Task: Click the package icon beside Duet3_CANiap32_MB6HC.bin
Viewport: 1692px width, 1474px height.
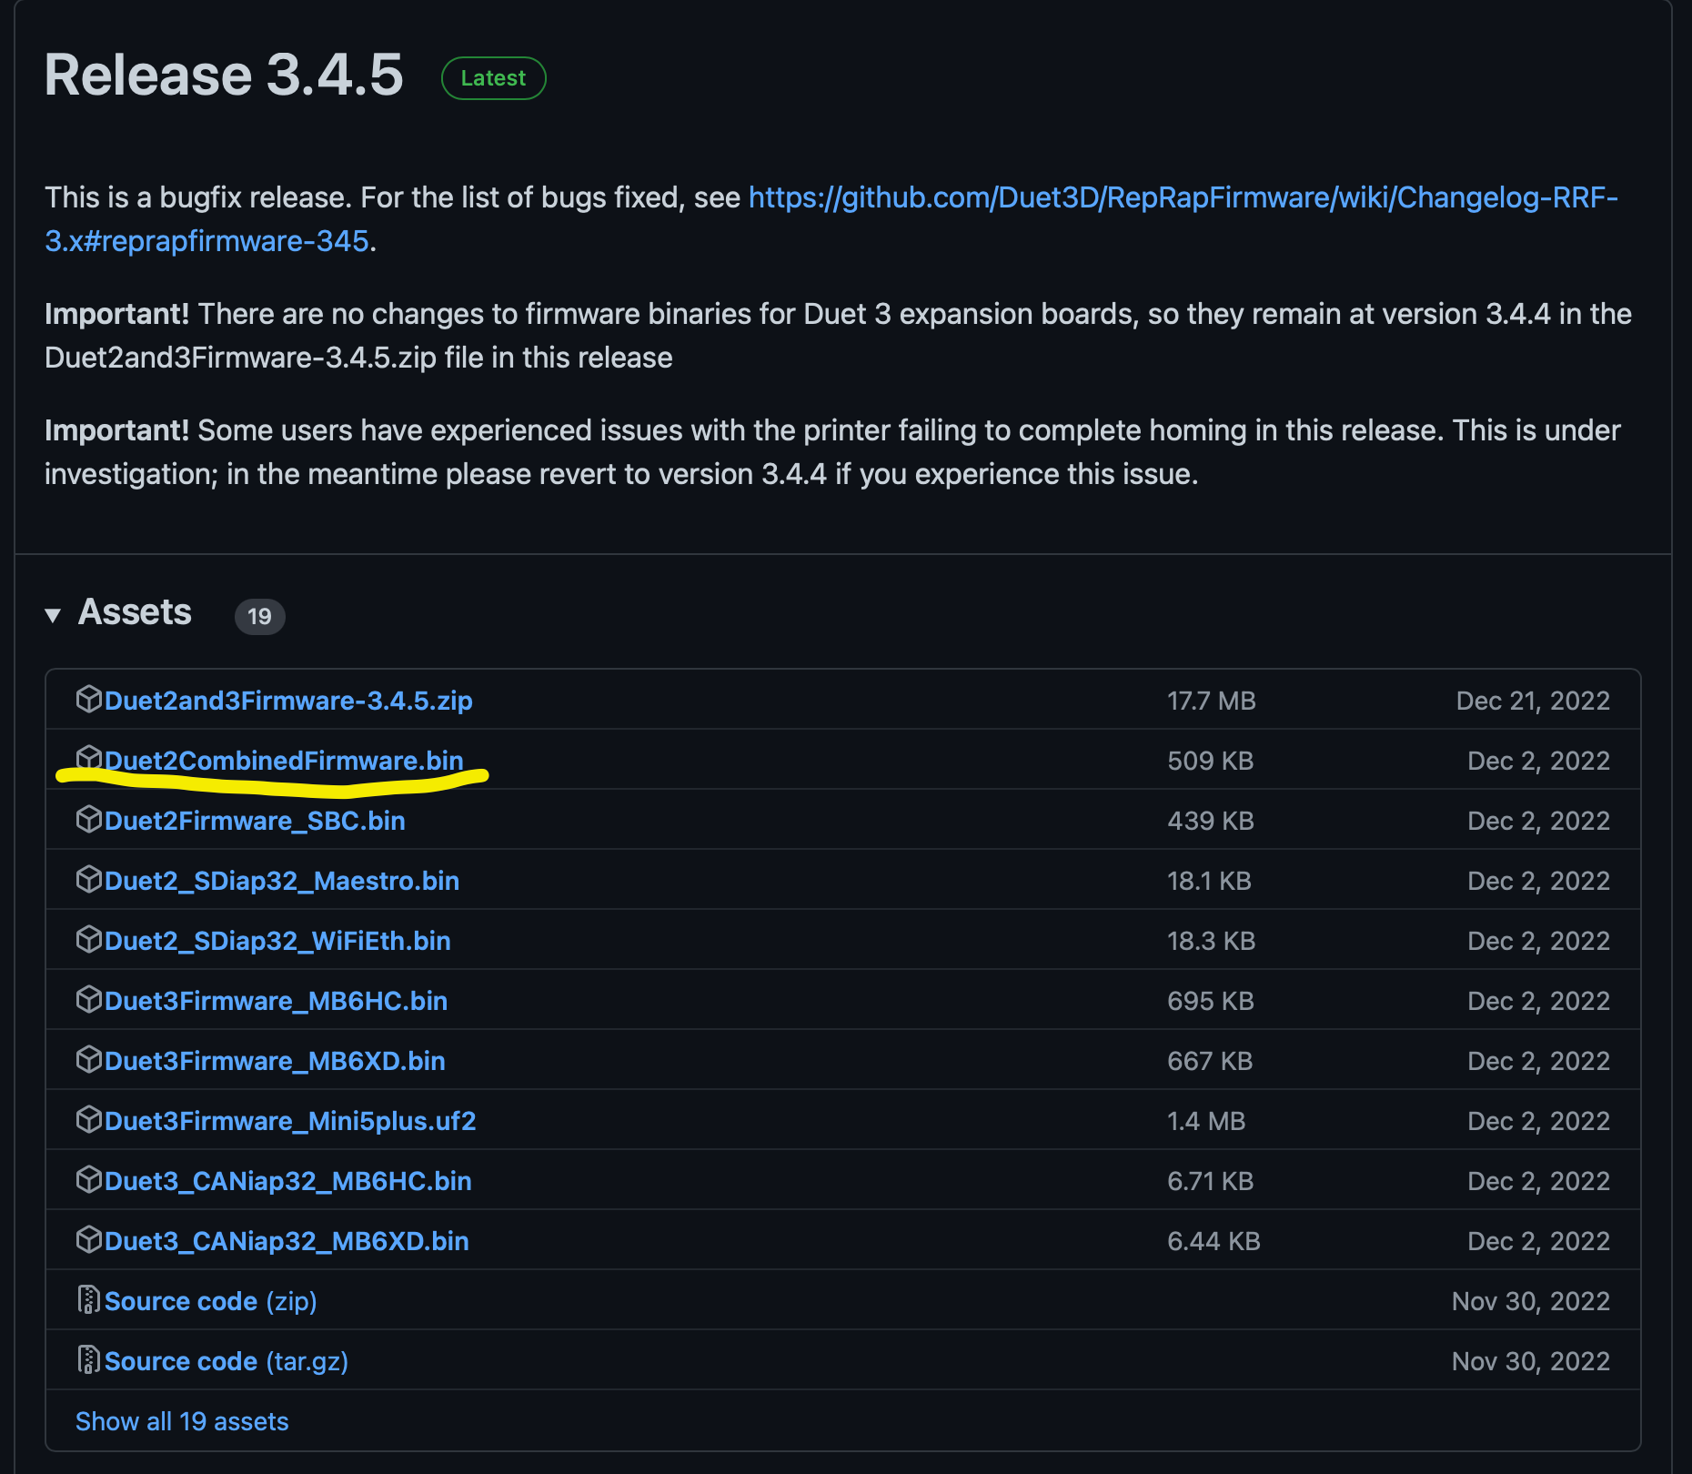Action: point(88,1179)
